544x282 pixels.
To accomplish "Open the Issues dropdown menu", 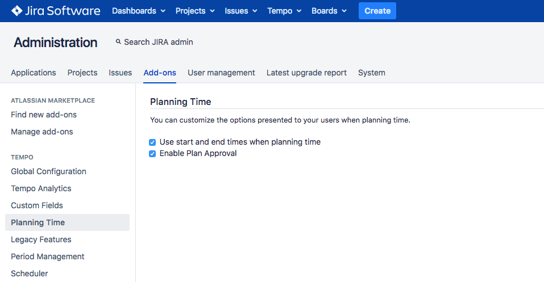I will [240, 11].
